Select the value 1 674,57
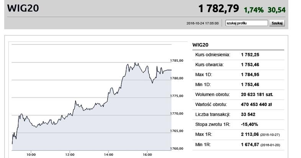This screenshot has height=158, width=301. pyautogui.click(x=250, y=145)
